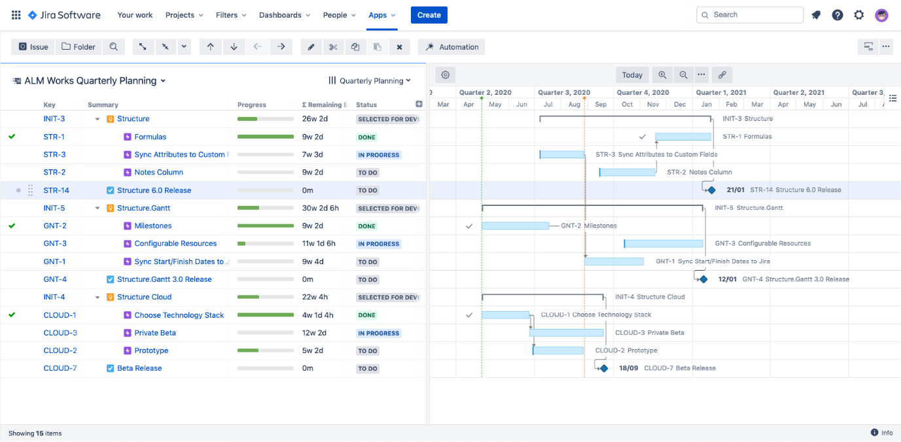Open the STR-1 issue key link
901x442 pixels.
[x=54, y=137]
